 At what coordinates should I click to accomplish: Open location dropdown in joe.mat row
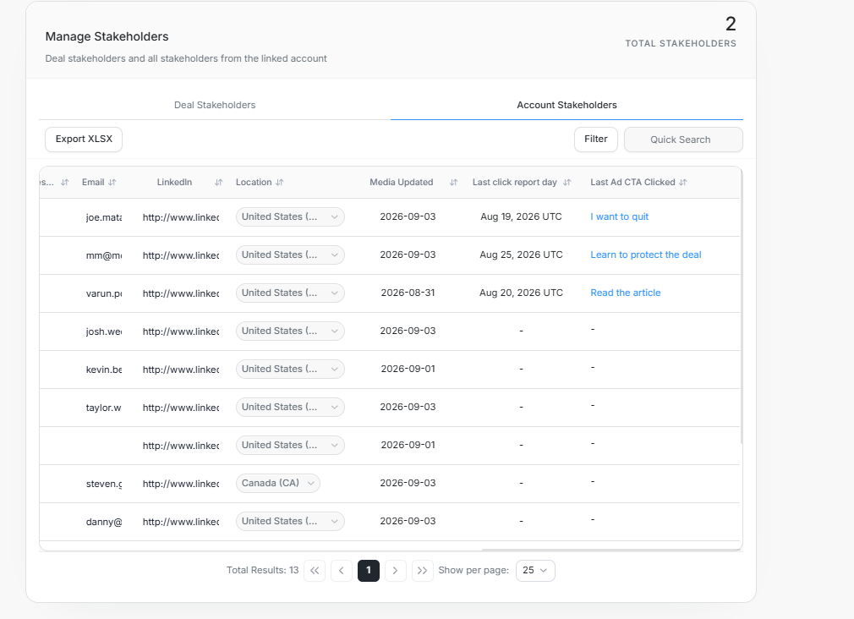coord(290,216)
